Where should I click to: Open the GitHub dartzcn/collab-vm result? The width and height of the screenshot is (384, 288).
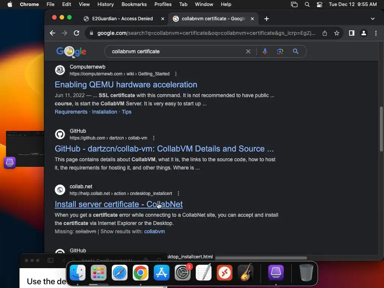click(164, 149)
